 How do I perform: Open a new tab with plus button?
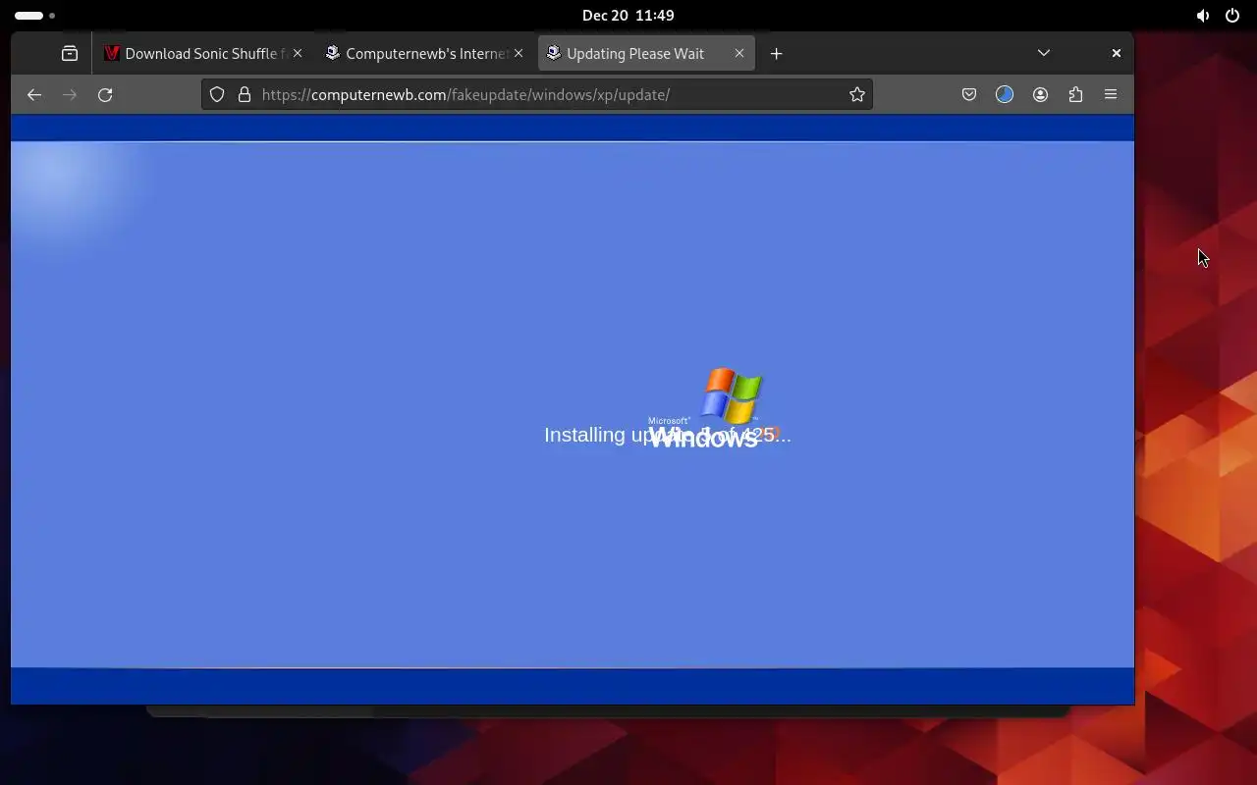click(x=777, y=54)
